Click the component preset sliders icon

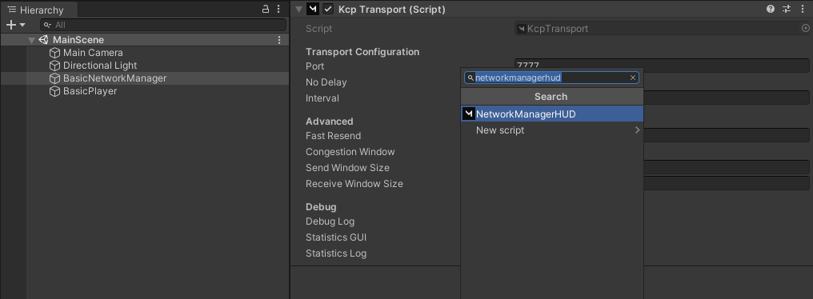(x=787, y=9)
